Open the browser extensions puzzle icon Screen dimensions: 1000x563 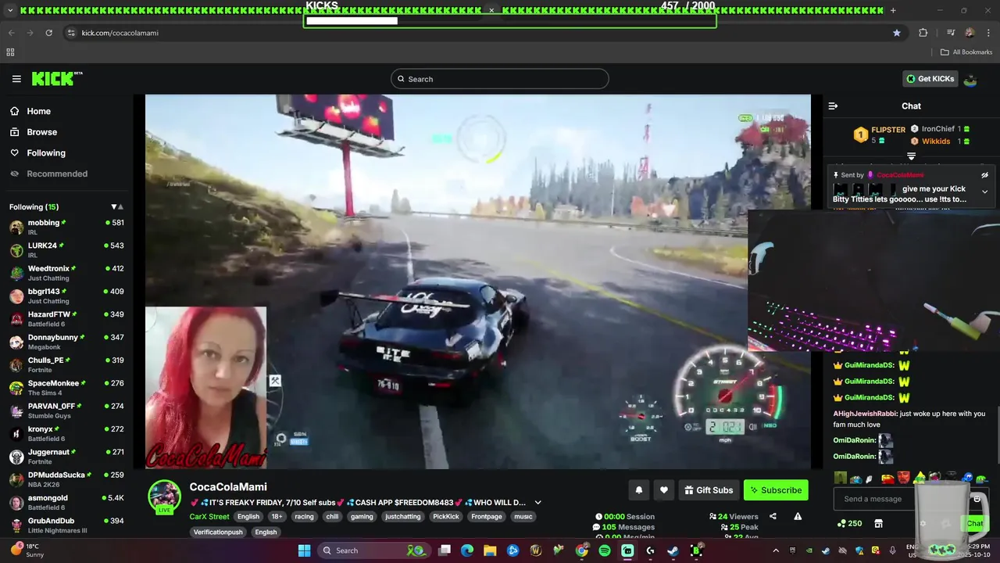tap(923, 33)
